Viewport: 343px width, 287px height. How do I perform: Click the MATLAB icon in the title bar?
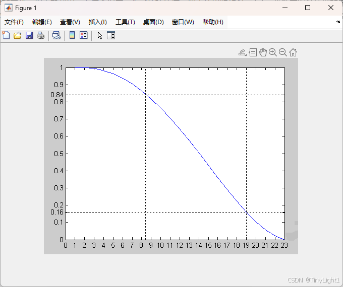(x=8, y=8)
